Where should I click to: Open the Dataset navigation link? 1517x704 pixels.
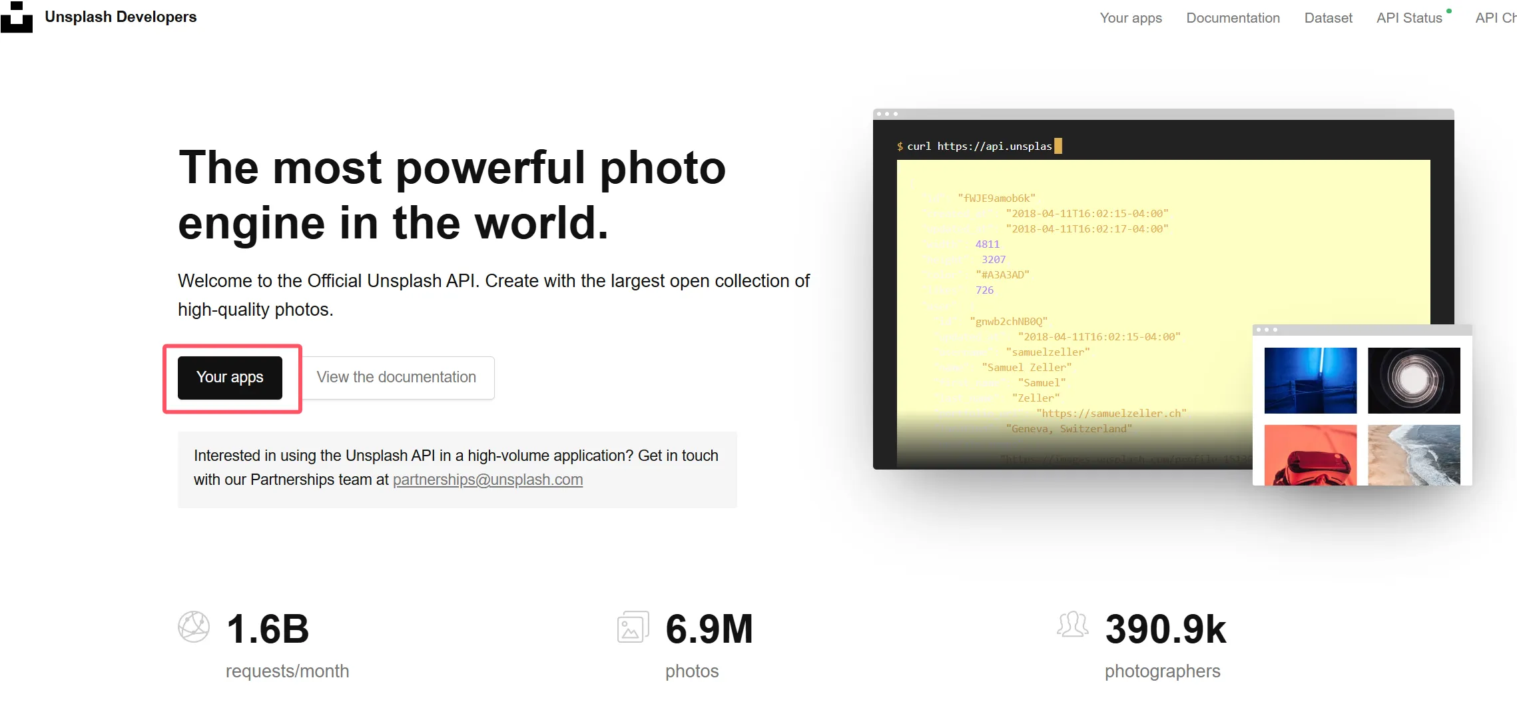(1328, 18)
